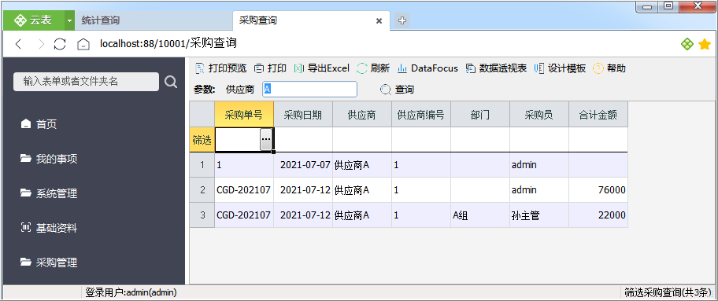Viewport: 718px width, 301px height.
Task: Click date 2021-07-07 in row 1
Action: click(x=303, y=165)
